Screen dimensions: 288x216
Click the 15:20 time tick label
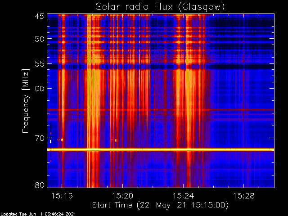click(x=122, y=196)
